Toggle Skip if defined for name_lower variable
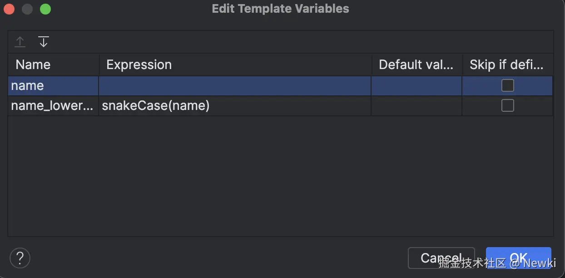This screenshot has height=278, width=565. click(x=507, y=105)
